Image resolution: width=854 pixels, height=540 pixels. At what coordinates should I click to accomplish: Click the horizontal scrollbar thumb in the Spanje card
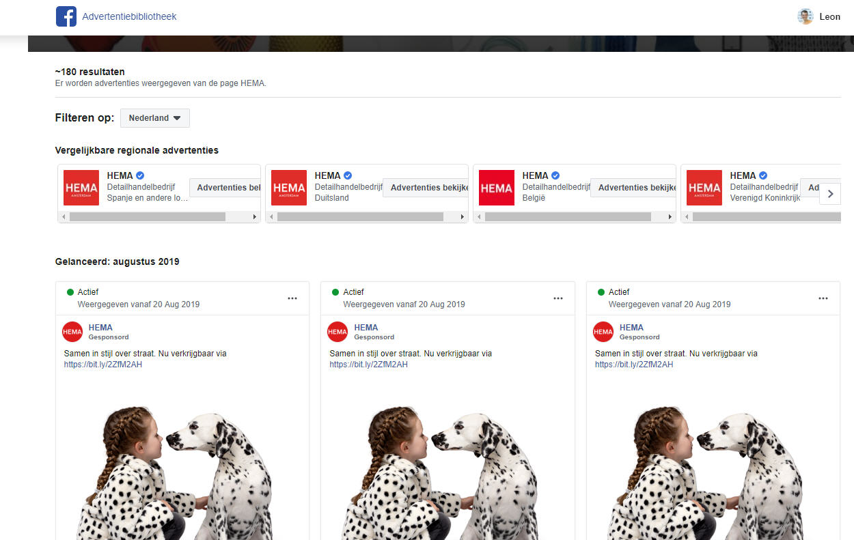[x=148, y=216]
